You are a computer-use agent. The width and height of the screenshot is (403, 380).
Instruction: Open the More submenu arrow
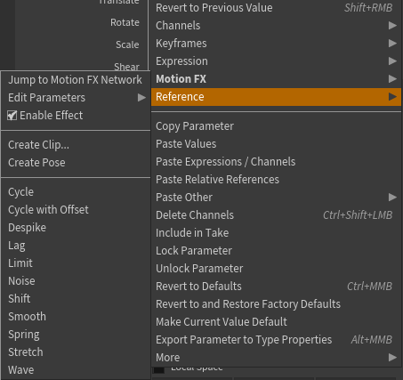point(392,358)
